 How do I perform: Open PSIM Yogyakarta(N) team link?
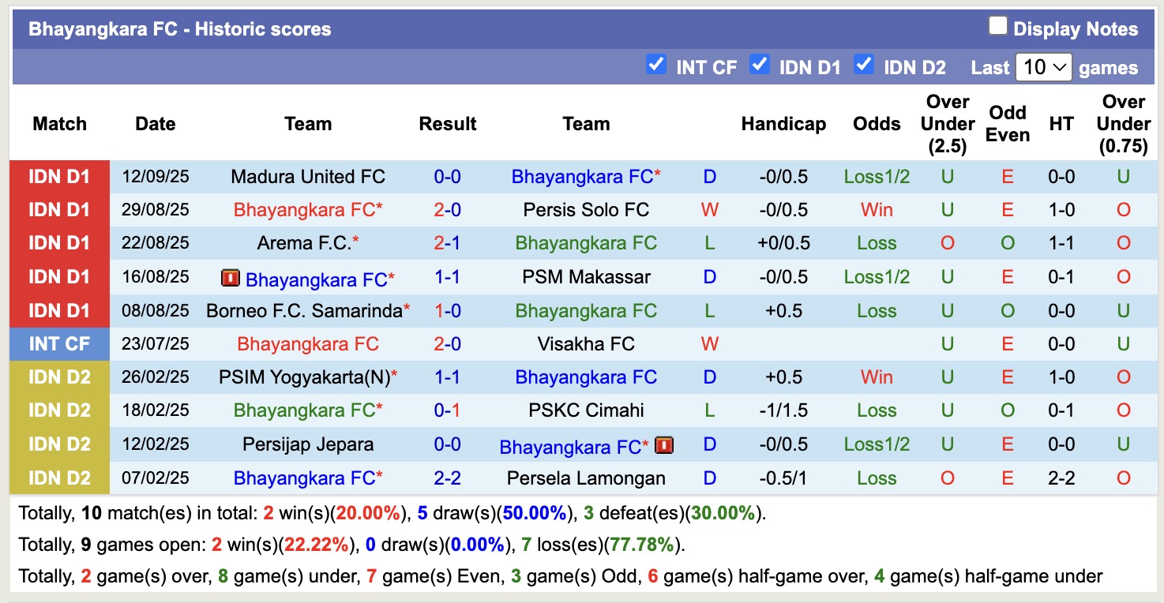coord(304,377)
